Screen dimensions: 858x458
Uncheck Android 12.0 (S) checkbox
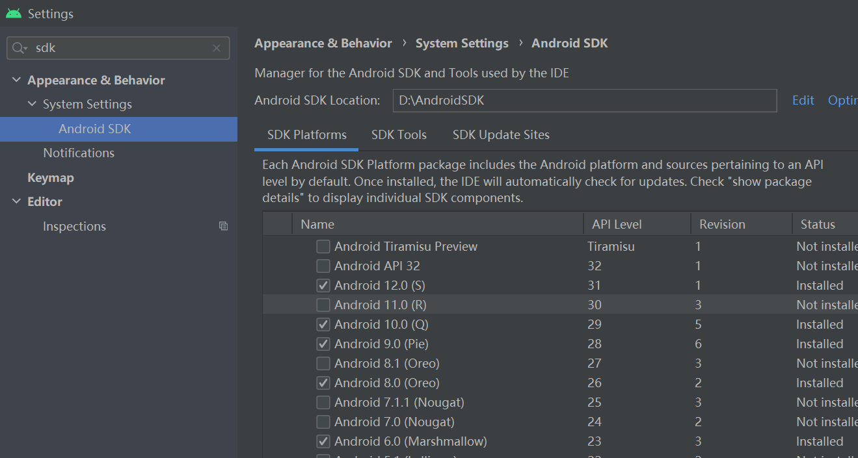[323, 285]
